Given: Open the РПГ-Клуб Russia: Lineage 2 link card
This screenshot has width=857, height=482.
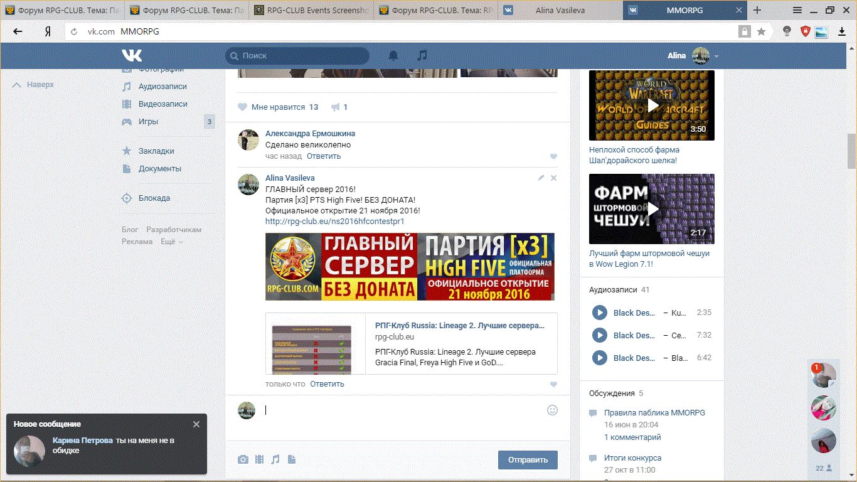Looking at the screenshot, I should click(x=411, y=343).
